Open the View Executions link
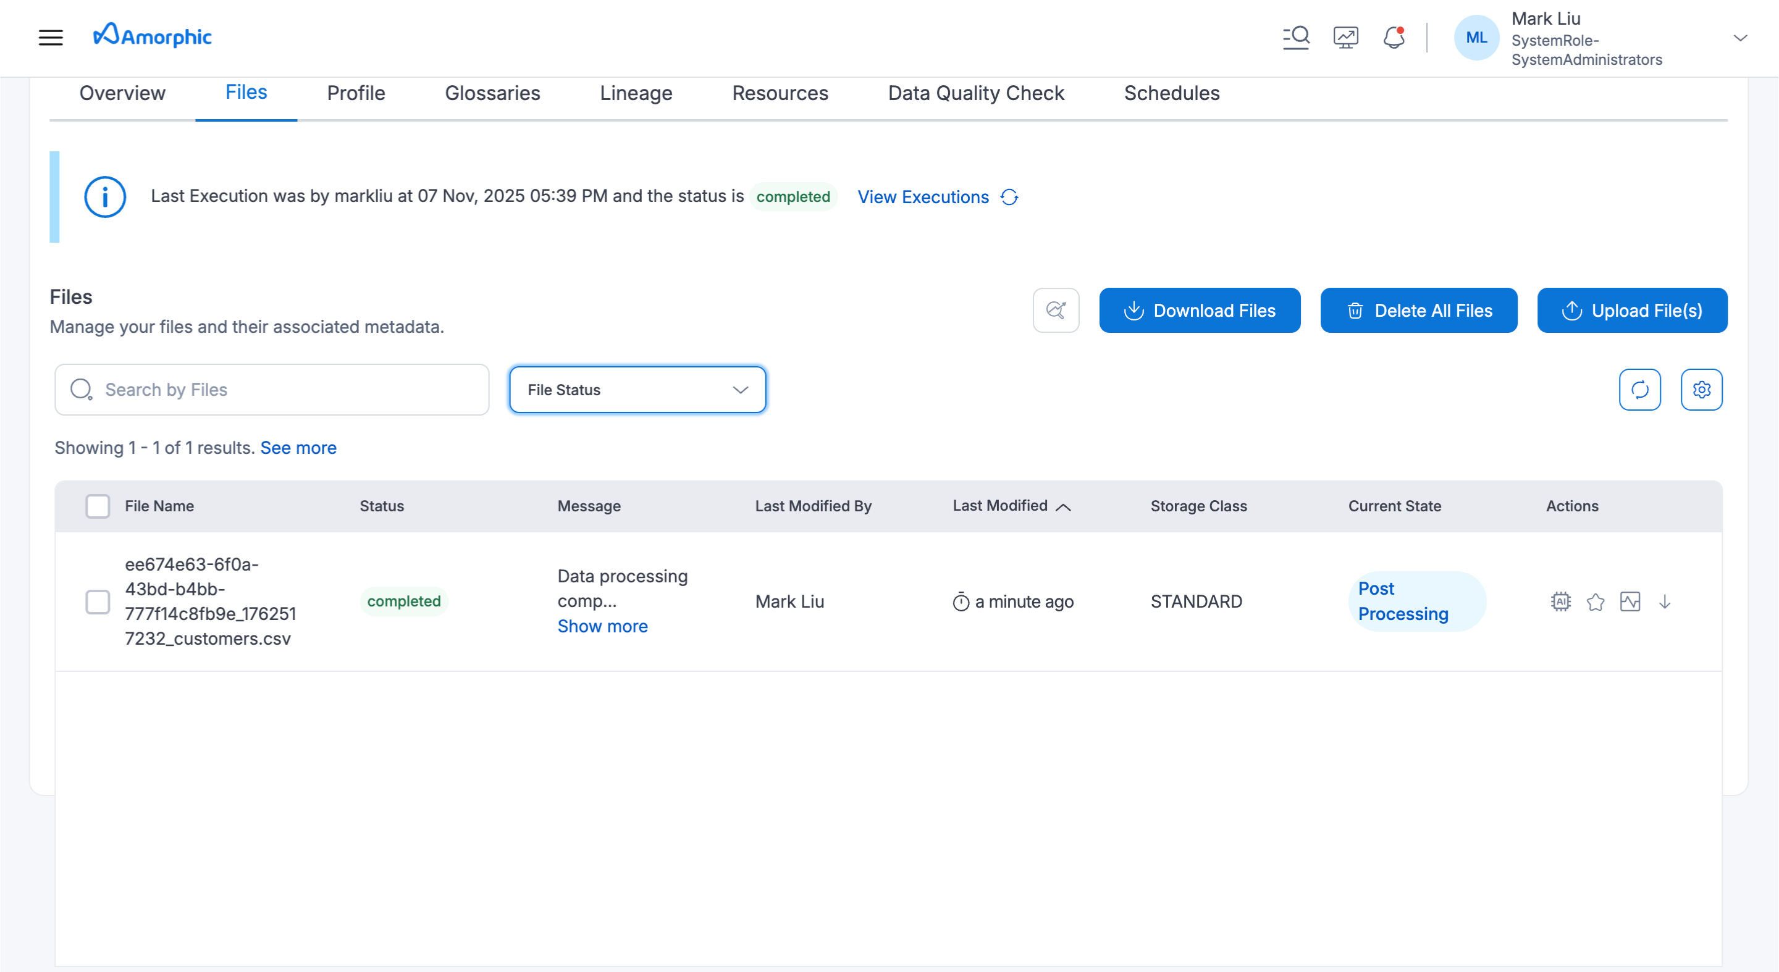 923,198
